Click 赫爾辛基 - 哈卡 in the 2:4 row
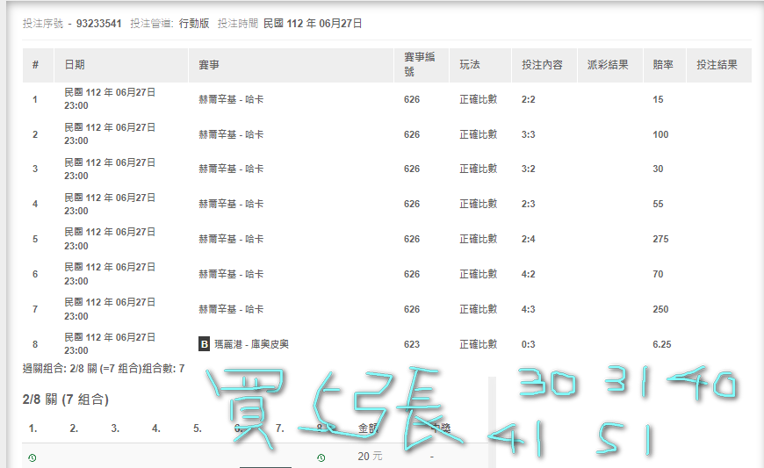The width and height of the screenshot is (764, 468). pos(231,239)
